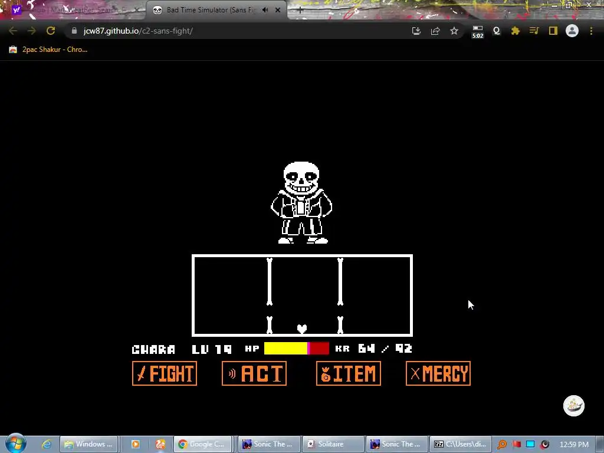Open a new browser tab
The image size is (604, 453).
click(300, 11)
